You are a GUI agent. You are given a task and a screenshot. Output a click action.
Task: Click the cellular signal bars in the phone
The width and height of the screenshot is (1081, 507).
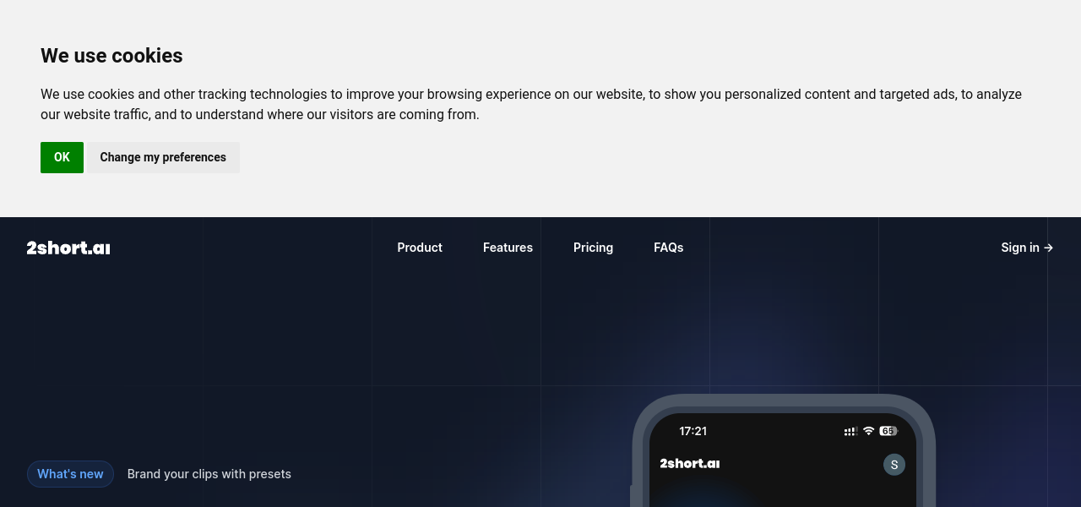point(850,432)
